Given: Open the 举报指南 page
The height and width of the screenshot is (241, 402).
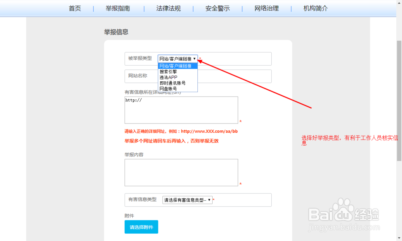Looking at the screenshot, I should pos(118,8).
